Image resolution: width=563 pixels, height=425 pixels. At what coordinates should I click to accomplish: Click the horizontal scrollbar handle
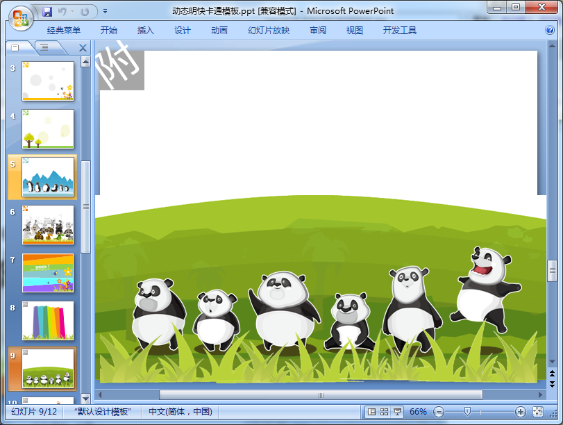pos(321,395)
